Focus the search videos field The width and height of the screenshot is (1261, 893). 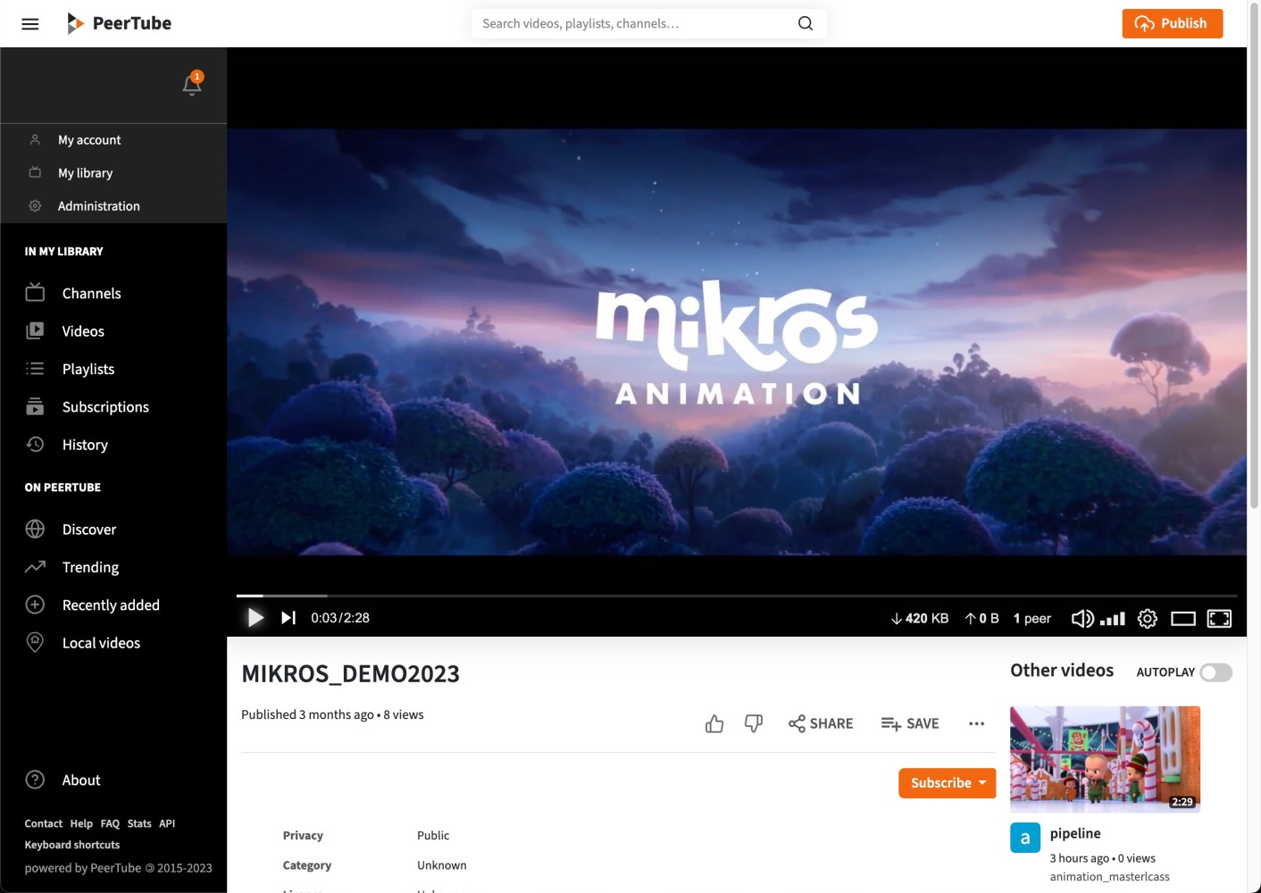(634, 23)
